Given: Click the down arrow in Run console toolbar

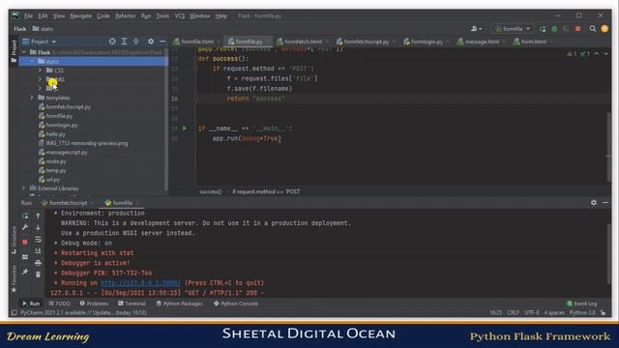Looking at the screenshot, I should point(38,228).
